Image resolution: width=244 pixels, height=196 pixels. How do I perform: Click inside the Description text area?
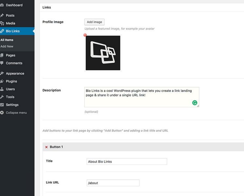[x=142, y=97]
